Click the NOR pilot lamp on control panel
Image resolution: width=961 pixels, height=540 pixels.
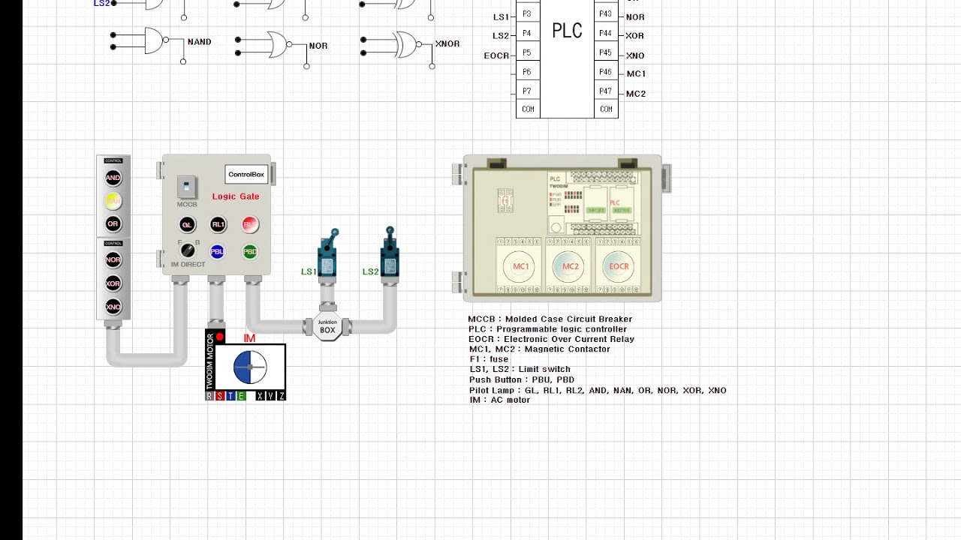point(113,260)
